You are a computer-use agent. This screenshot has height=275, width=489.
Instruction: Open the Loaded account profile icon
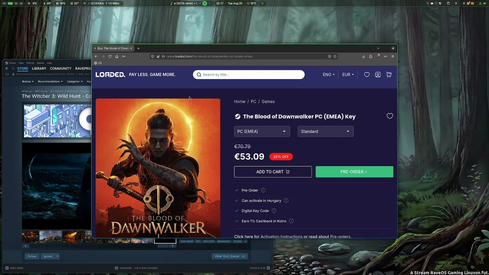(378, 75)
